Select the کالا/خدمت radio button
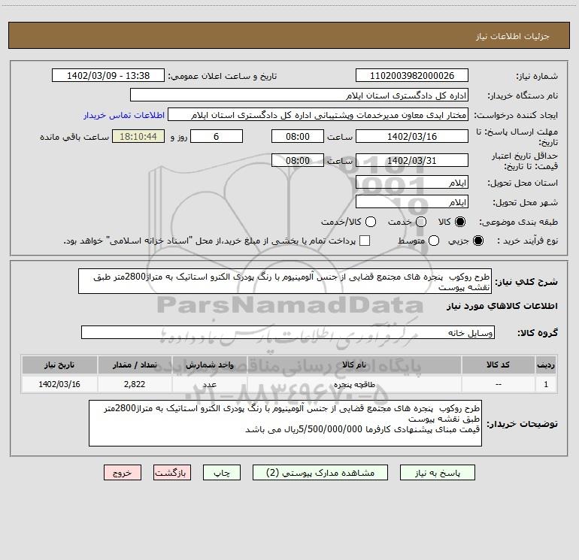Image resolution: width=579 pixels, height=560 pixels. [371, 222]
